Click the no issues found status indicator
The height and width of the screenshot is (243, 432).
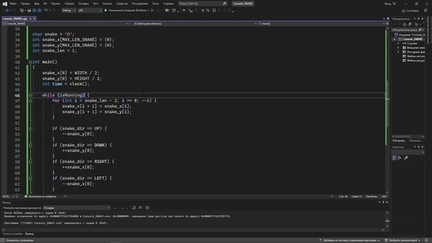pyautogui.click(x=40, y=196)
